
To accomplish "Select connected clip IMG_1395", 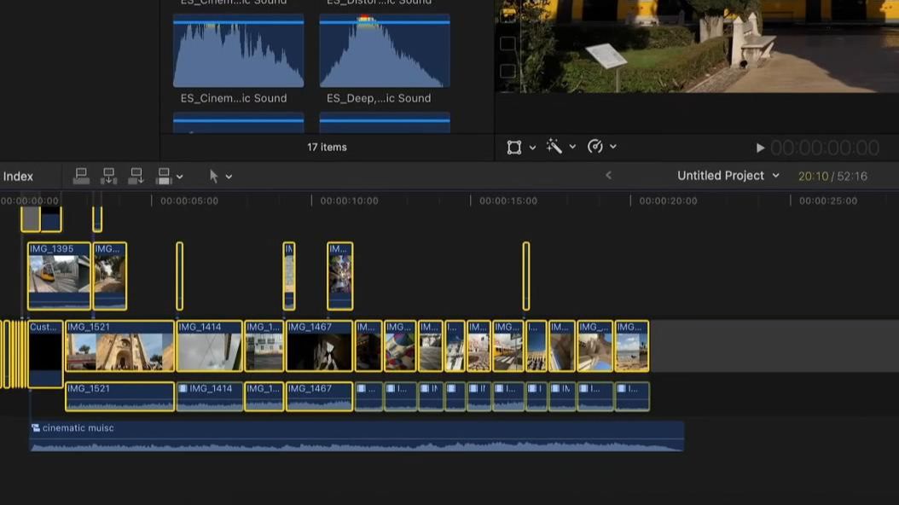I will click(x=59, y=276).
